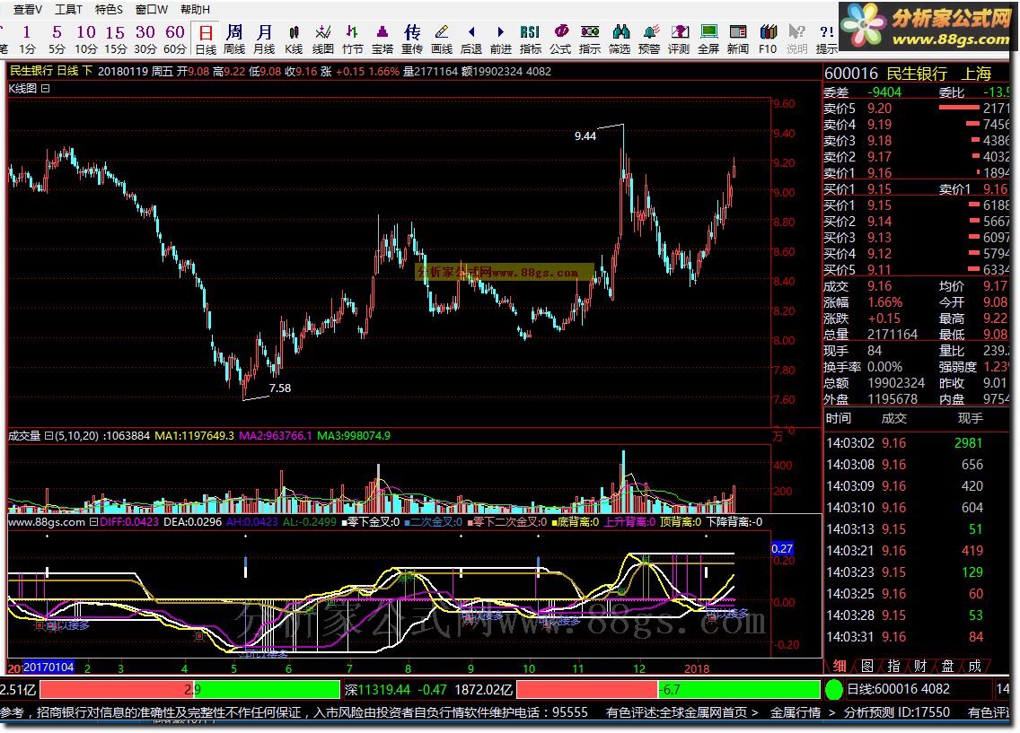Click the 提示 tips icon
The height and width of the screenshot is (733, 1020).
coord(826,39)
